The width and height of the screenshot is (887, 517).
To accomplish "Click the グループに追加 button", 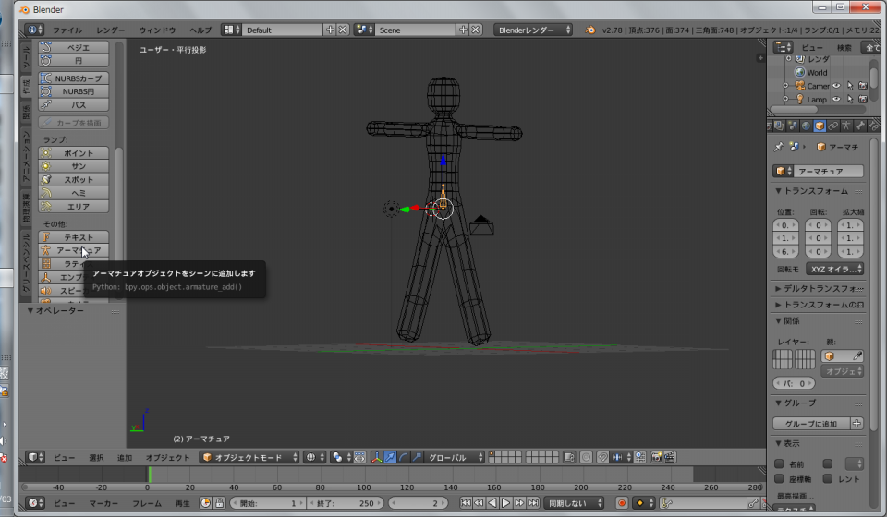I will tap(810, 424).
